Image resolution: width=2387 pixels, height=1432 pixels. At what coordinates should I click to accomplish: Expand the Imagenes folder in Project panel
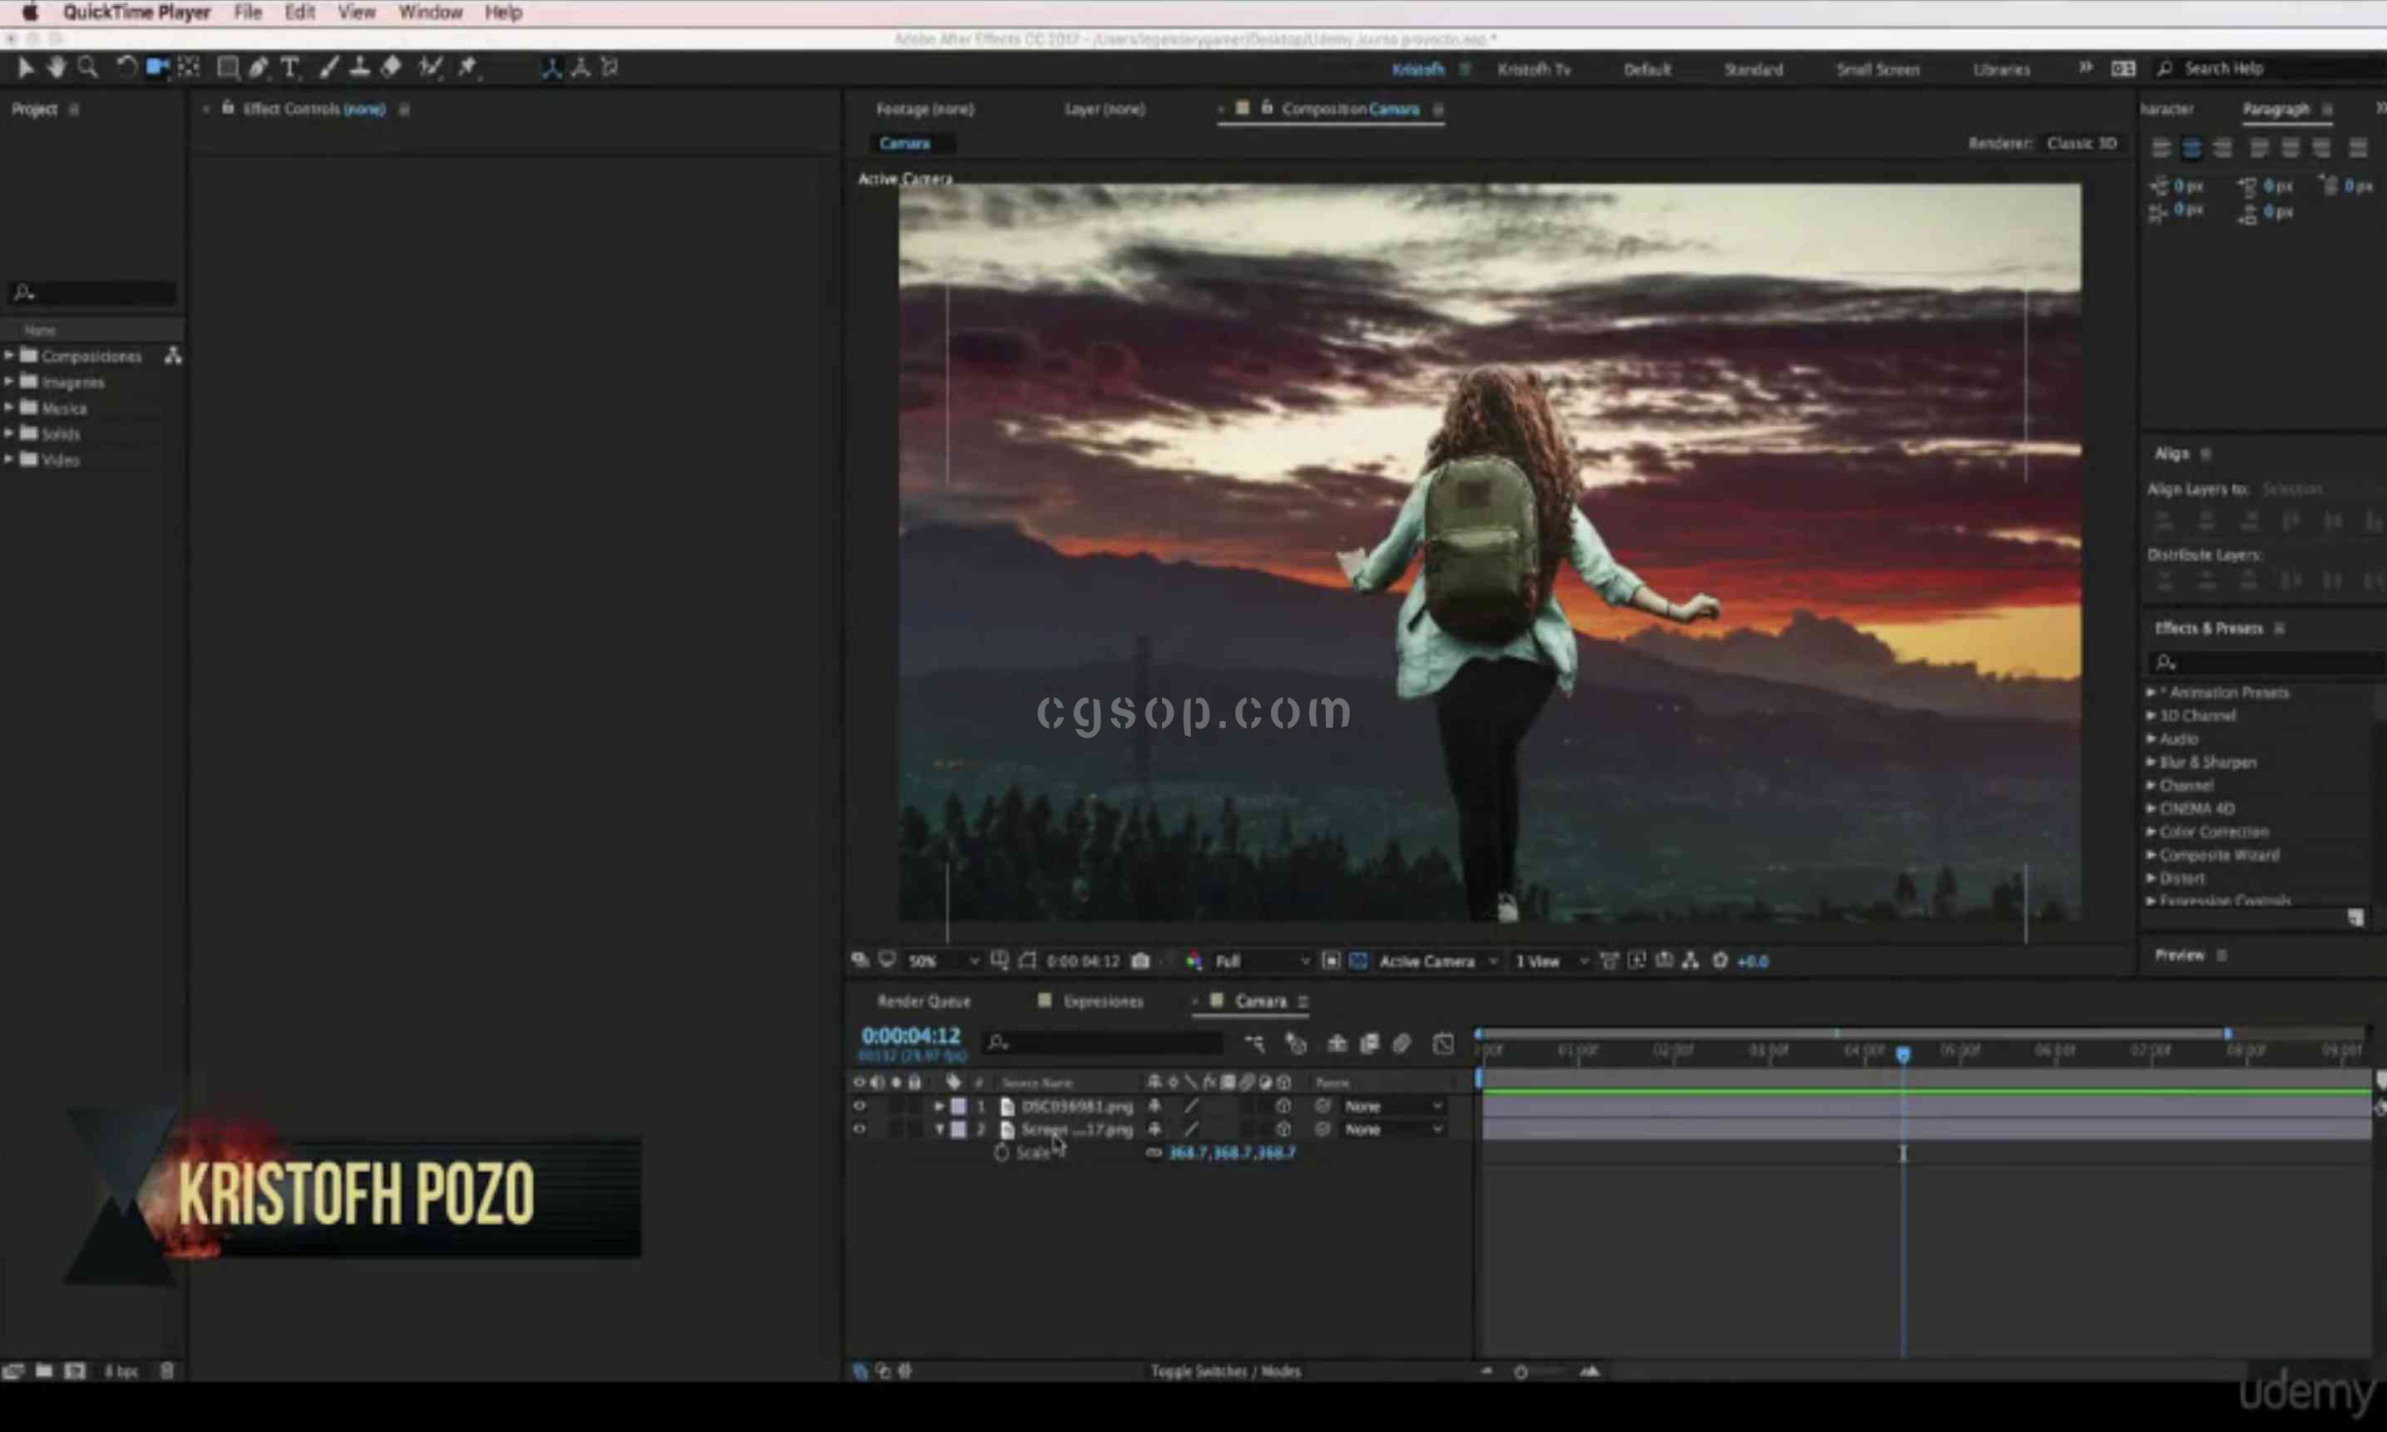[x=10, y=383]
